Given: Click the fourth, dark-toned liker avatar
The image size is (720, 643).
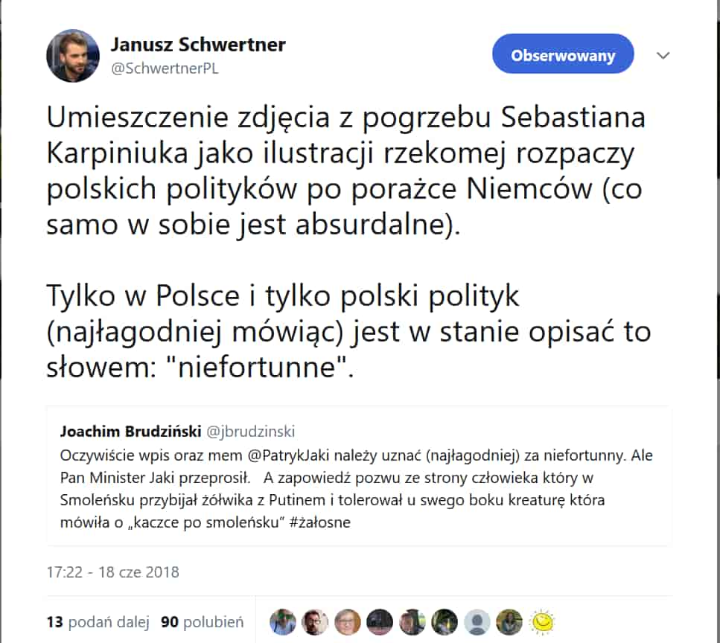Looking at the screenshot, I should 380,622.
